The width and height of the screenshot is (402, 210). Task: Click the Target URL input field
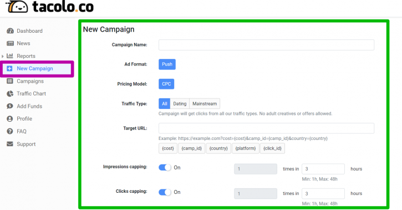pyautogui.click(x=266, y=128)
